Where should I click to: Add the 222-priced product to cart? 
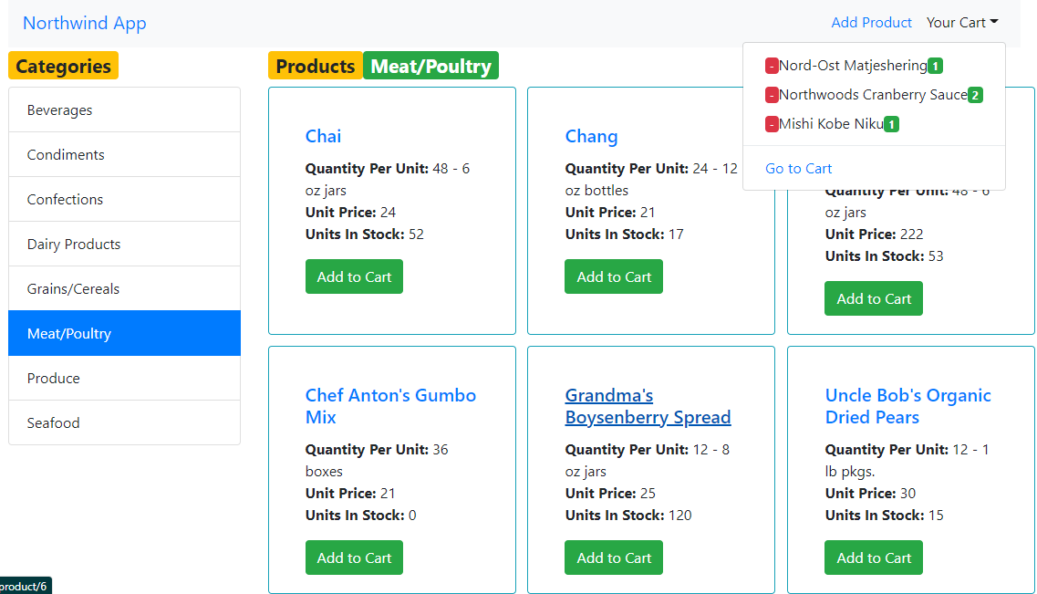click(x=874, y=298)
